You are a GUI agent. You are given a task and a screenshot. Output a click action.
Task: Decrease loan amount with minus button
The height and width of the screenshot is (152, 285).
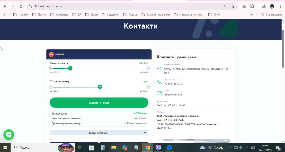50,68
